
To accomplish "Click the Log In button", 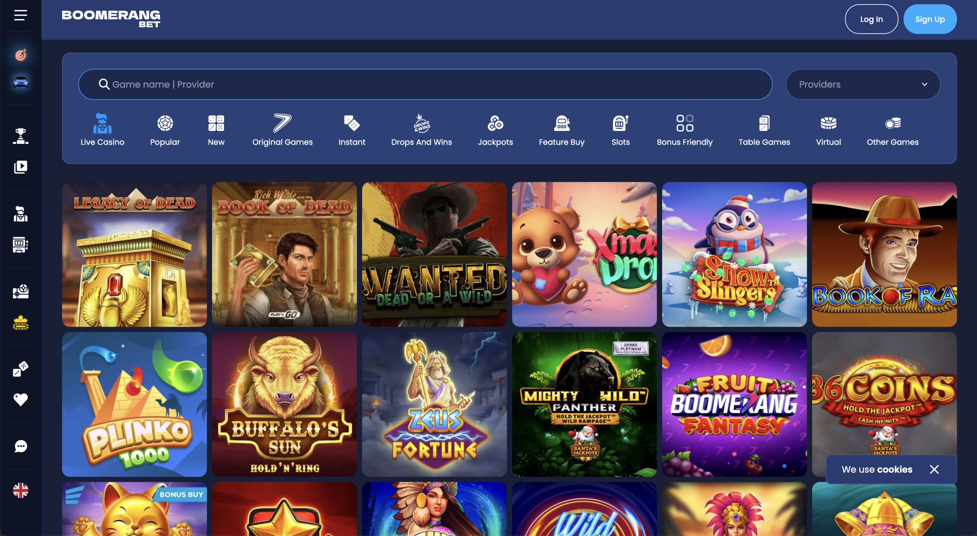I will coord(871,19).
